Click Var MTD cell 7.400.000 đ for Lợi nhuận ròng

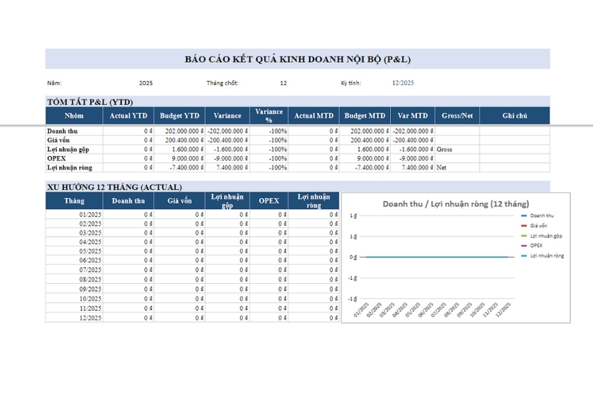412,167
